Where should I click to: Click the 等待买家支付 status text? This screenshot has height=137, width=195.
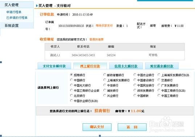pos(104,26)
